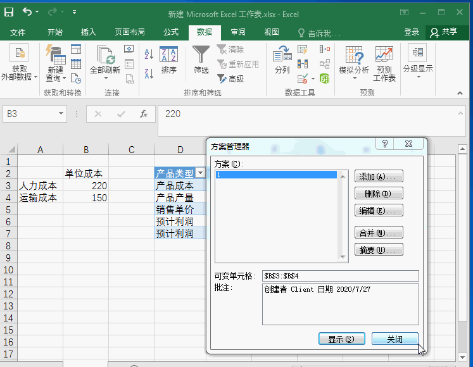This screenshot has width=473, height=367.
Task: Expand the formula bar
Action: [460, 113]
